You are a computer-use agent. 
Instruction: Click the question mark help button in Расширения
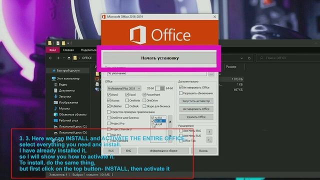tap(209, 132)
